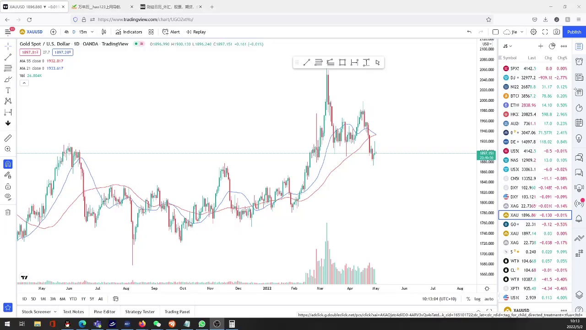
Task: Select the brush drawing tool
Action: tap(8, 79)
